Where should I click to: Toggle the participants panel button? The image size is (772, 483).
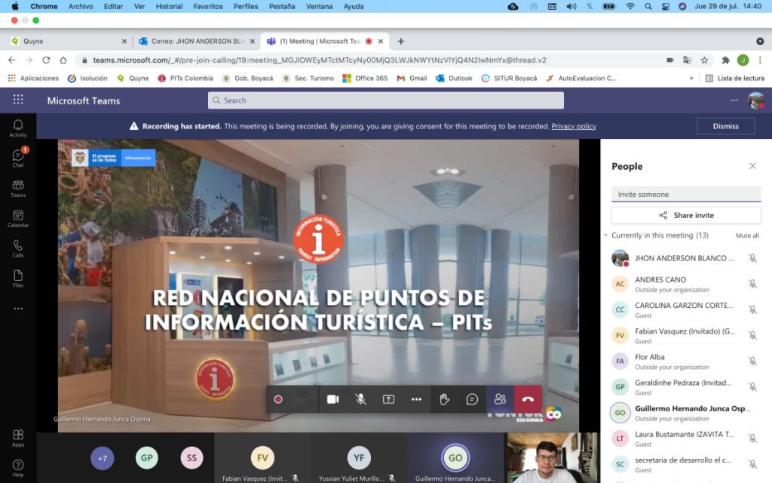coord(501,399)
